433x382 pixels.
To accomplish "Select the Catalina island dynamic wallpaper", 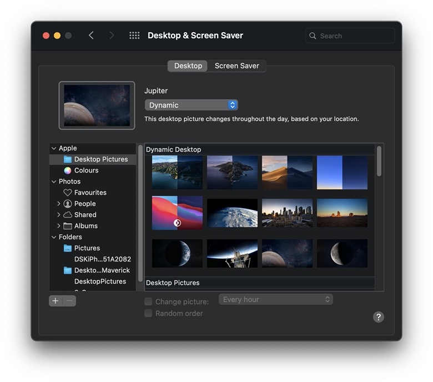I will click(x=232, y=172).
